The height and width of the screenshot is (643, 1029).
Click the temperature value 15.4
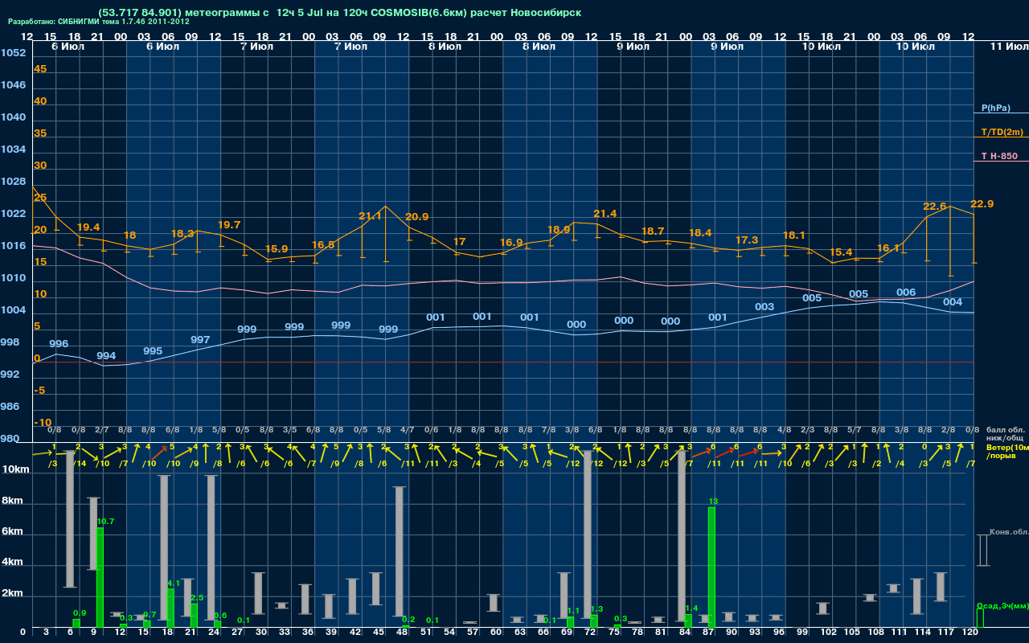841,252
